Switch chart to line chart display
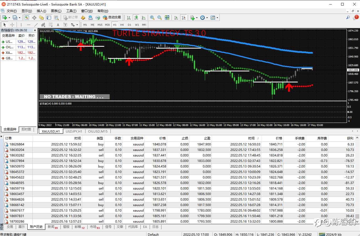 point(143,18)
